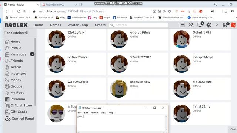Open sunglasses avatar in bottom row
Screen dimensions: 237x133
[56, 113]
